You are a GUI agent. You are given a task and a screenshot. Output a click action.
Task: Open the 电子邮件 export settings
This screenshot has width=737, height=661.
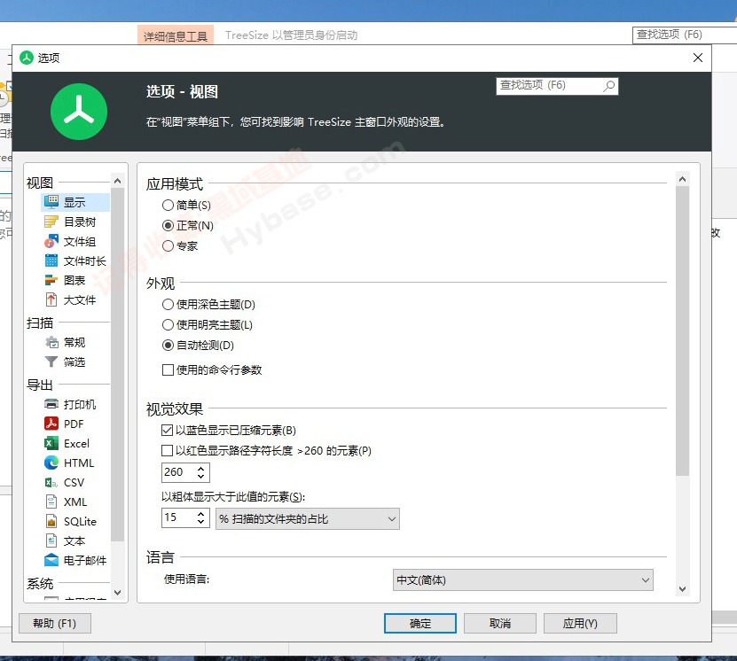coord(51,560)
